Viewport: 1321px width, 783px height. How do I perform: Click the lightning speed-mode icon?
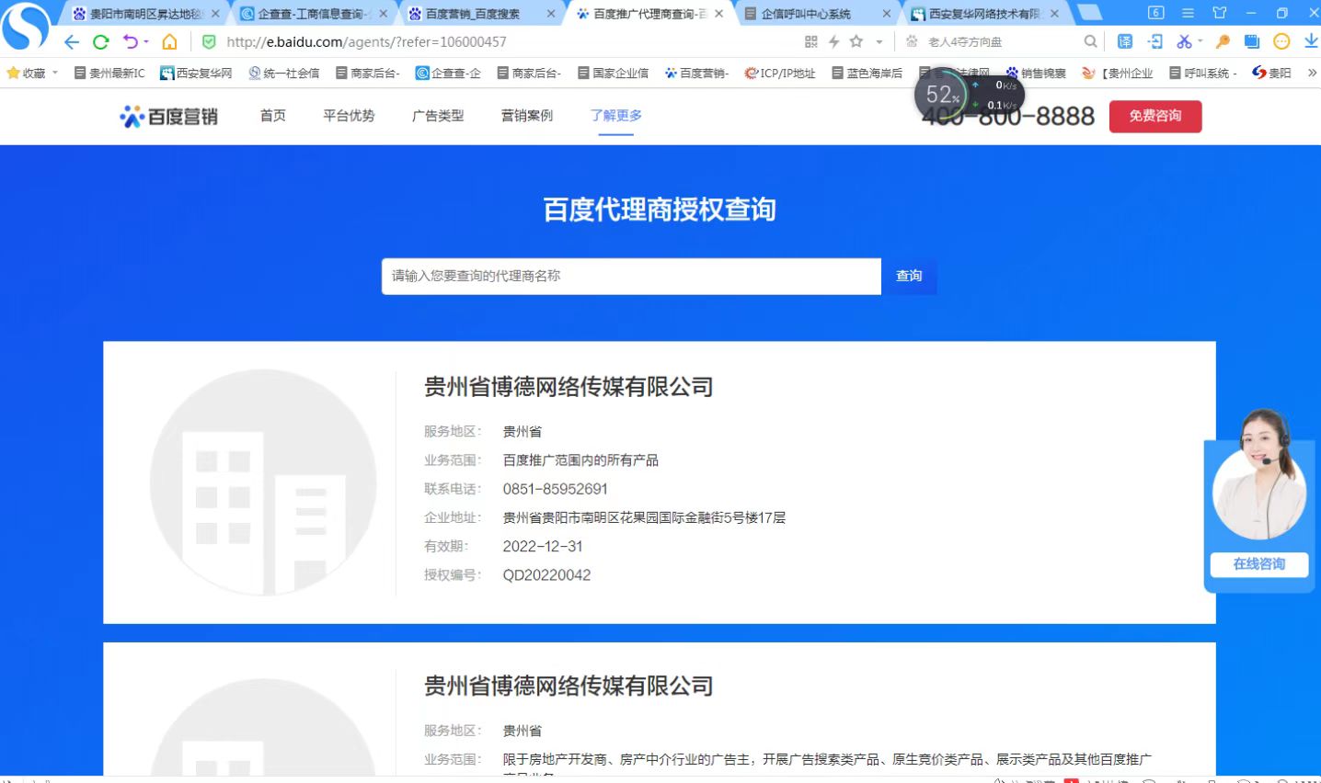pos(833,41)
